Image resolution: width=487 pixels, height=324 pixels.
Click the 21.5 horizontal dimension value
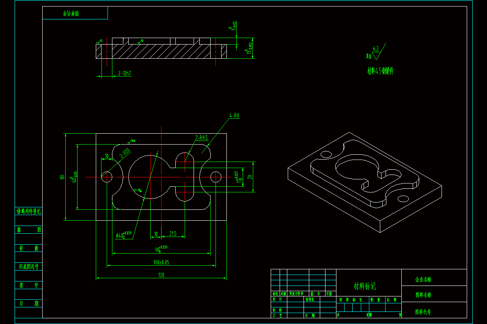(173, 234)
